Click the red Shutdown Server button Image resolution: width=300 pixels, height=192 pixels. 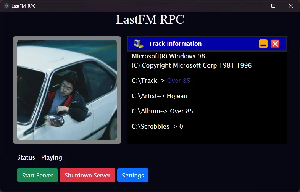(87, 175)
